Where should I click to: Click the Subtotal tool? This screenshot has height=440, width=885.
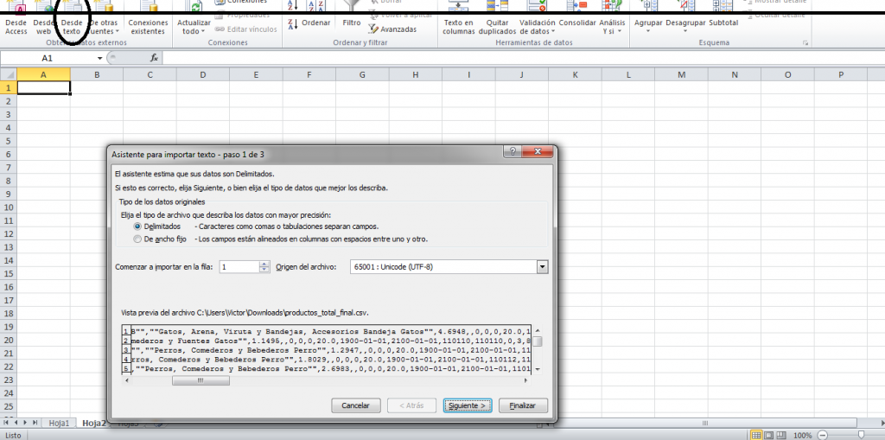(723, 17)
